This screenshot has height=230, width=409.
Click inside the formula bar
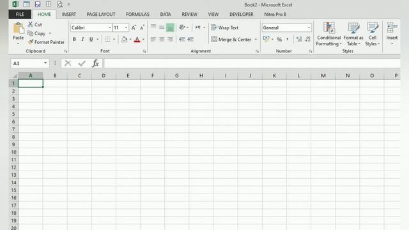coord(252,63)
